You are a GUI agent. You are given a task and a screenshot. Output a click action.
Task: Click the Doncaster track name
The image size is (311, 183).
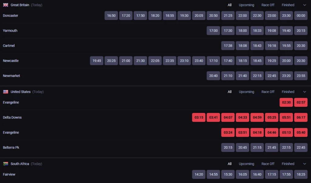coord(11,16)
